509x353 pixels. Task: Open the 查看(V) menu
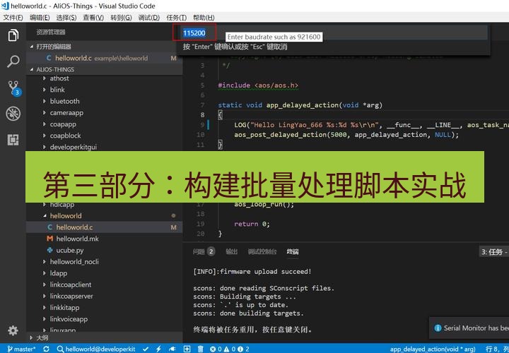(93, 18)
